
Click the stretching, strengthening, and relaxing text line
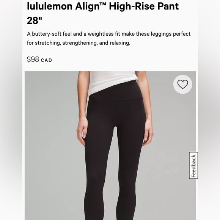[79, 43]
